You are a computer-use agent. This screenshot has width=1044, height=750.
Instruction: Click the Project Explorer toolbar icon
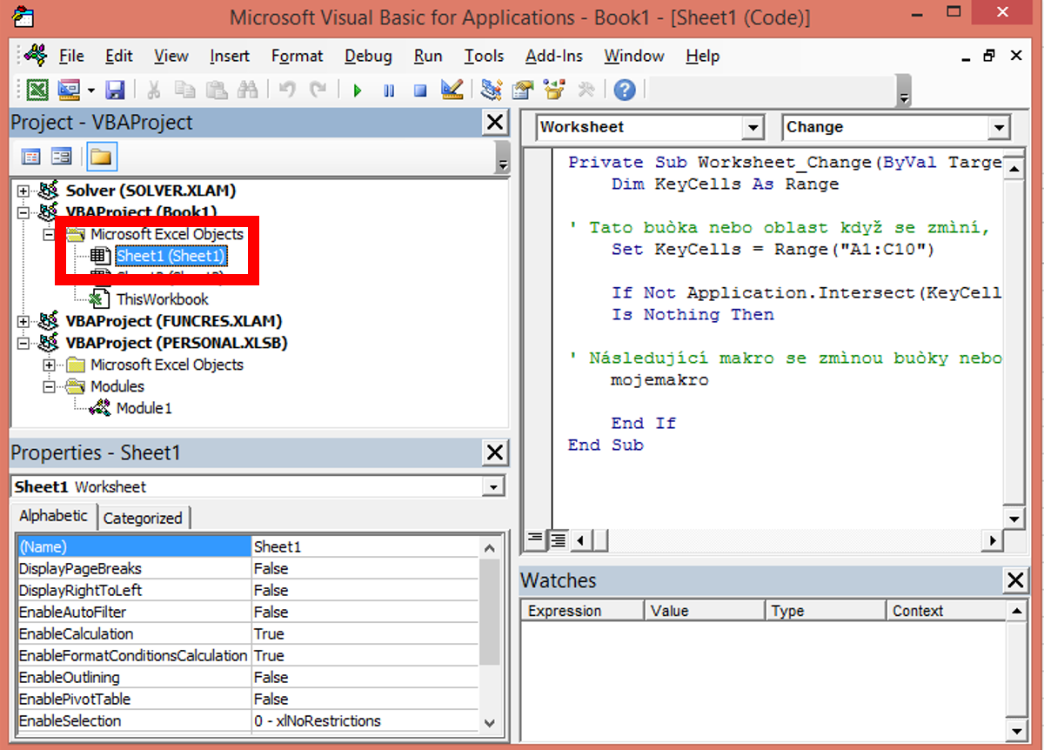click(x=492, y=90)
